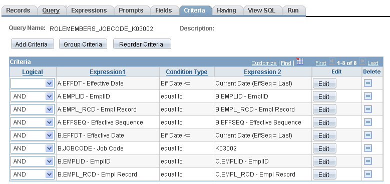
Task: Go to First rows link
Action: pos(320,63)
